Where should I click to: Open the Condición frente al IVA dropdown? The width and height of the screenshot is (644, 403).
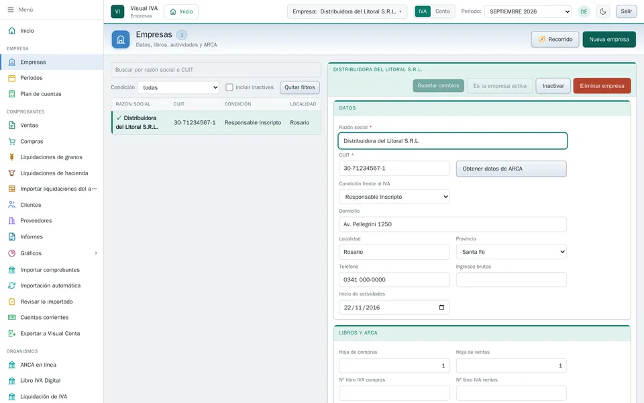tap(394, 197)
